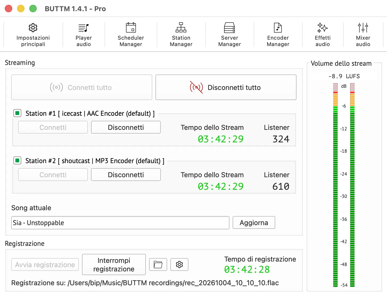Disconnect Station #2 with Disconnetti
This screenshot has height=298, width=387.
(126, 175)
